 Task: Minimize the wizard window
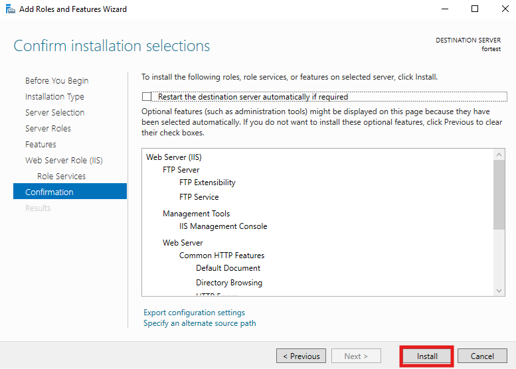point(445,9)
